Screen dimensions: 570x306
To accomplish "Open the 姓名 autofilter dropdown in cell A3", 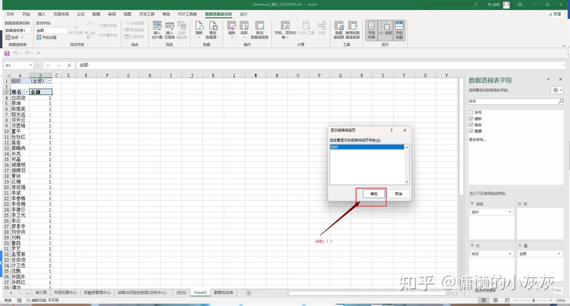I will [x=27, y=92].
